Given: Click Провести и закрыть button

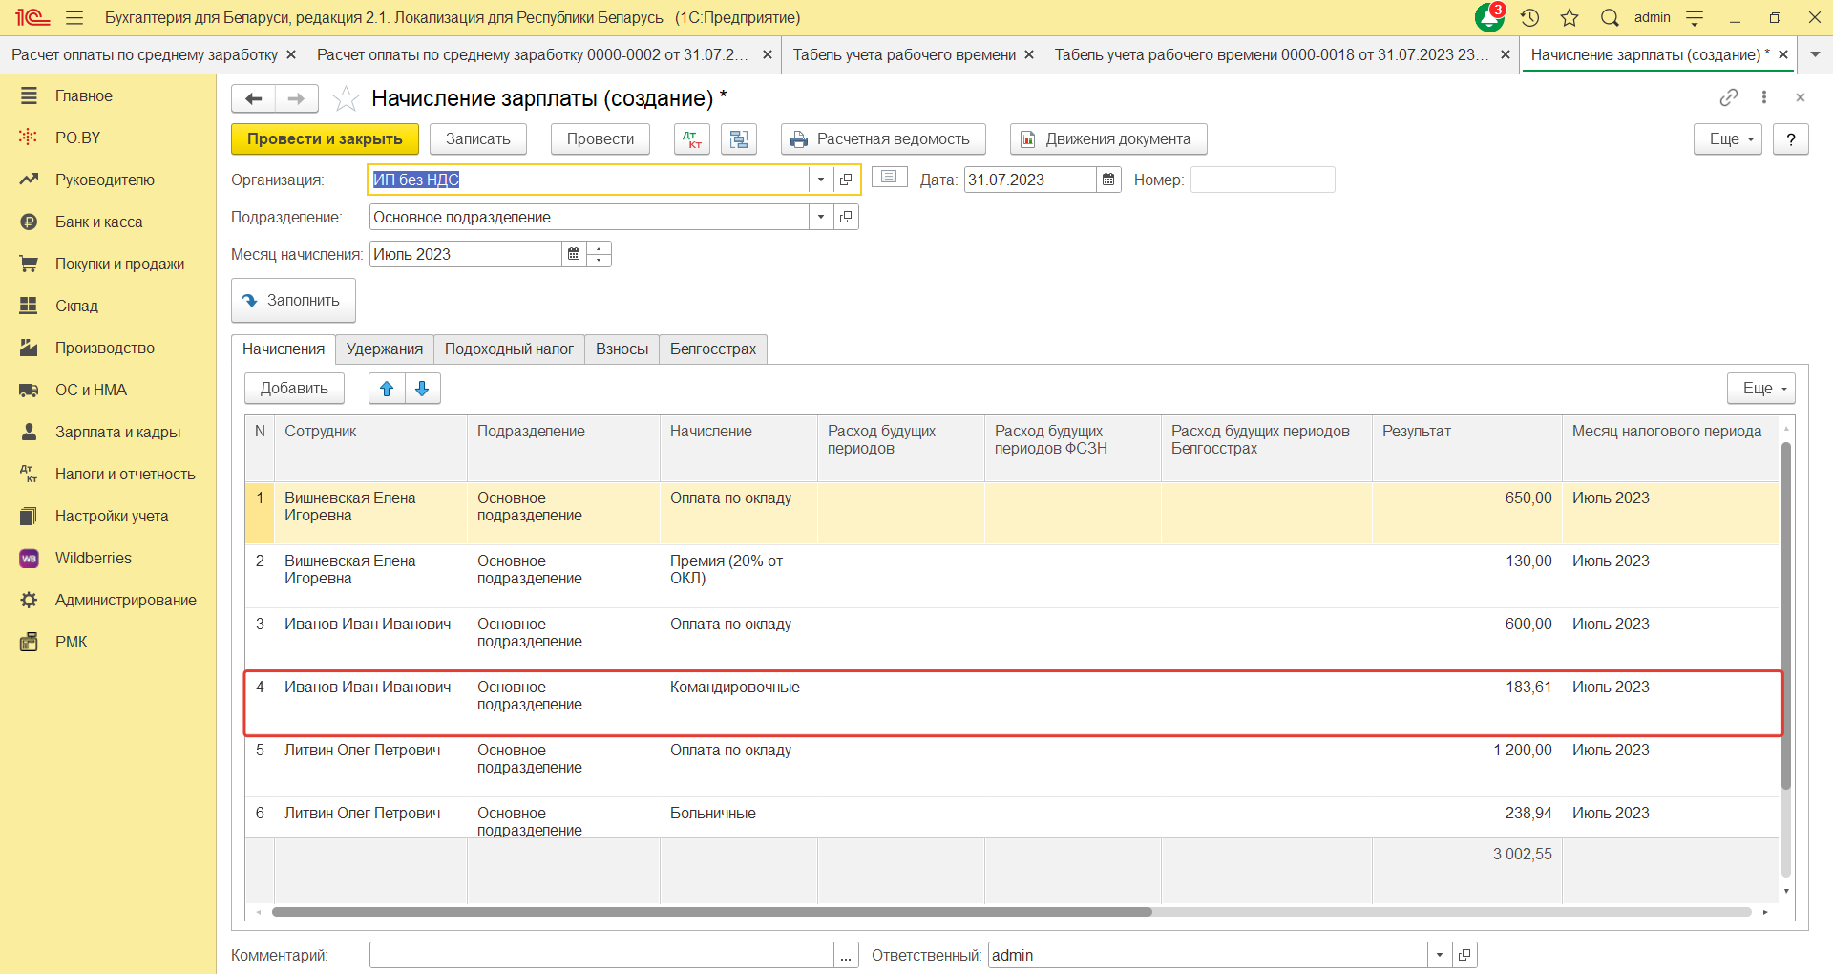Looking at the screenshot, I should tap(325, 139).
